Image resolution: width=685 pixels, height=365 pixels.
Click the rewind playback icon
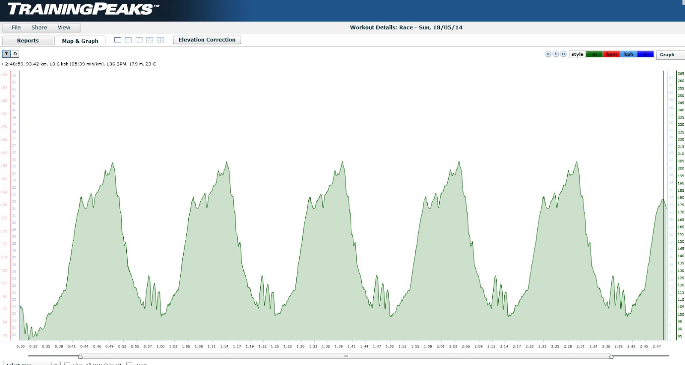pos(548,54)
